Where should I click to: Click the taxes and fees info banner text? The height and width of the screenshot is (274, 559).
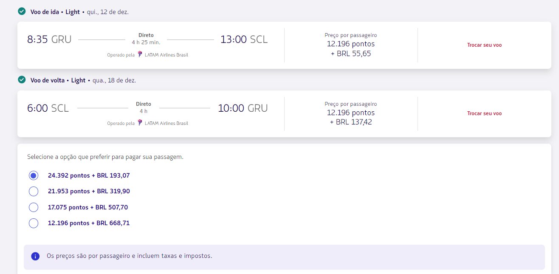pyautogui.click(x=129, y=256)
